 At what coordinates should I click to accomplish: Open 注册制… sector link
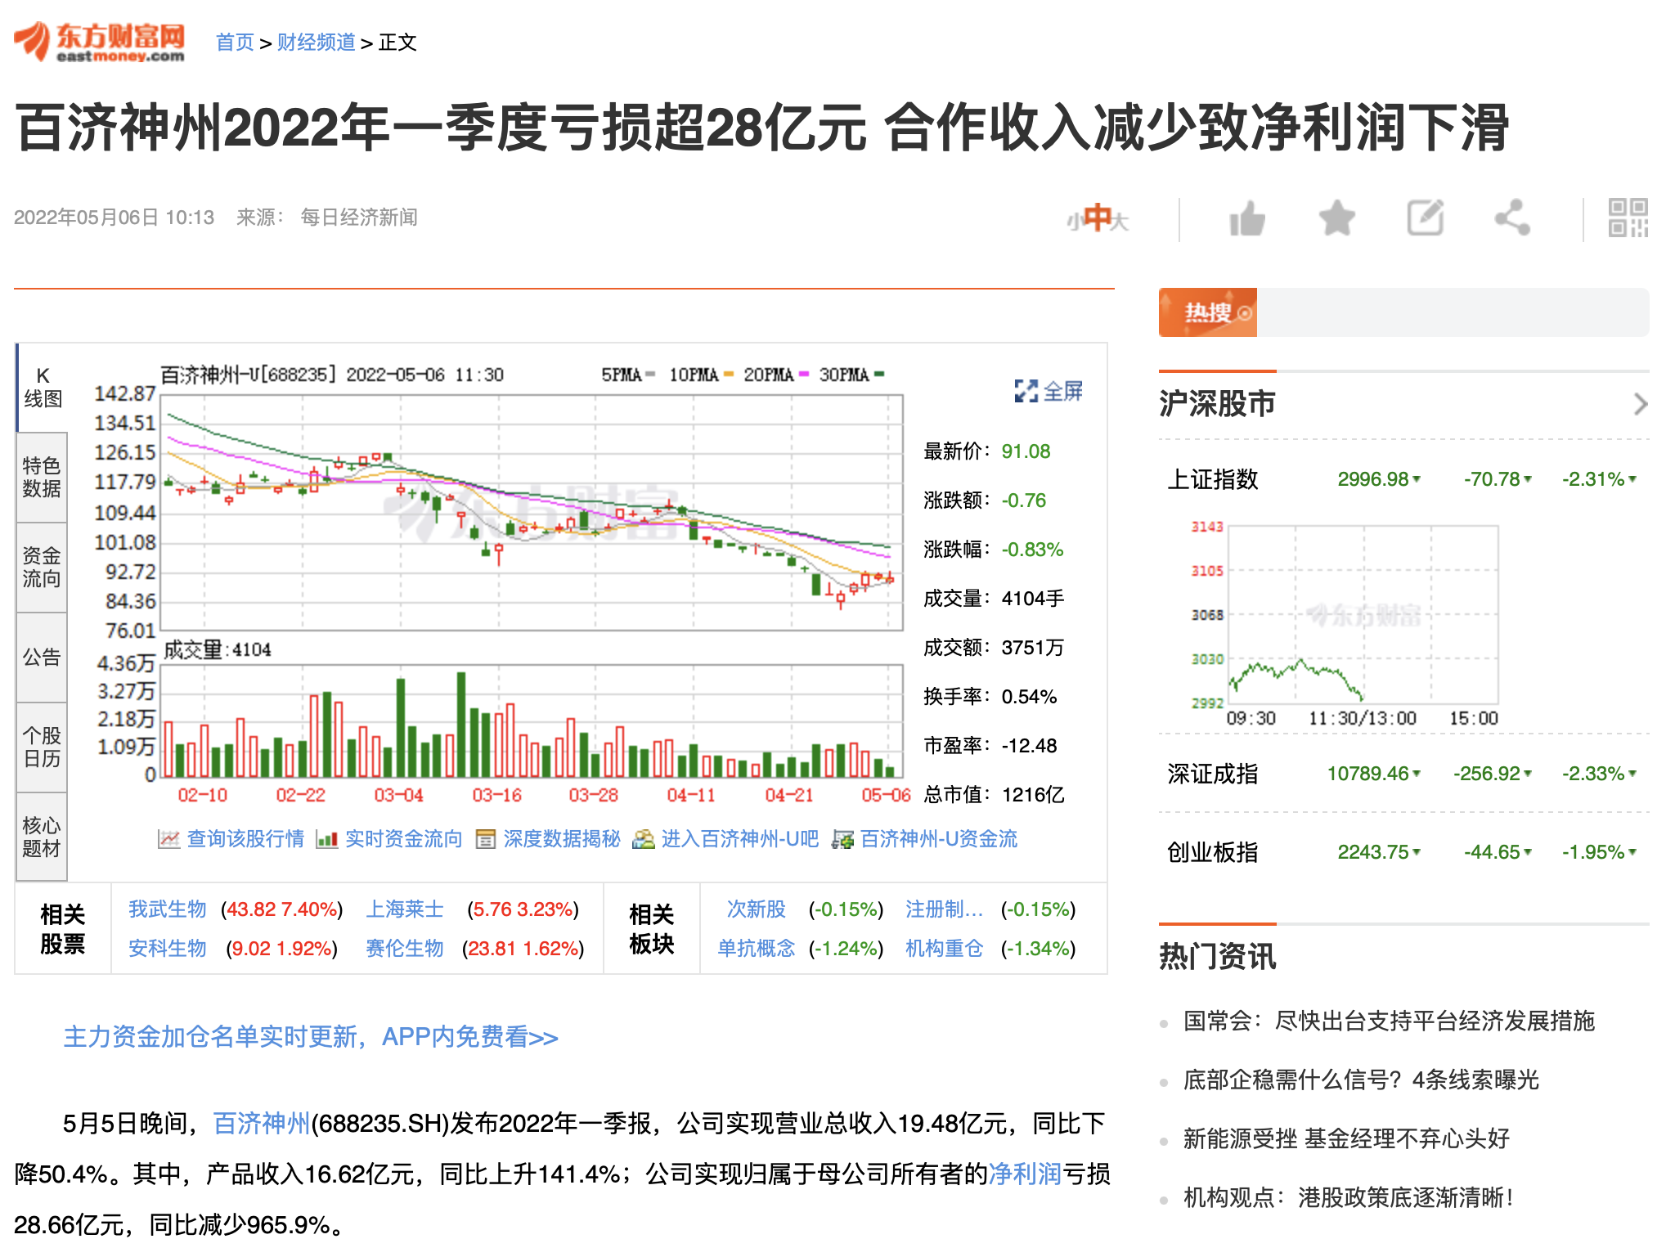945,909
